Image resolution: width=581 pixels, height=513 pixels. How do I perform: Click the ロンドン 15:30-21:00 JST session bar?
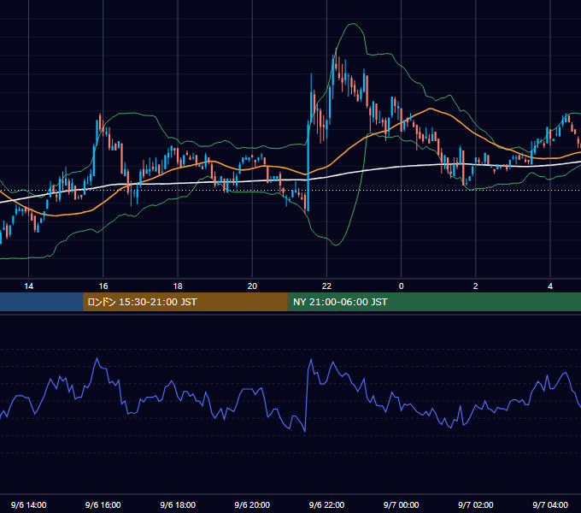[x=185, y=302]
